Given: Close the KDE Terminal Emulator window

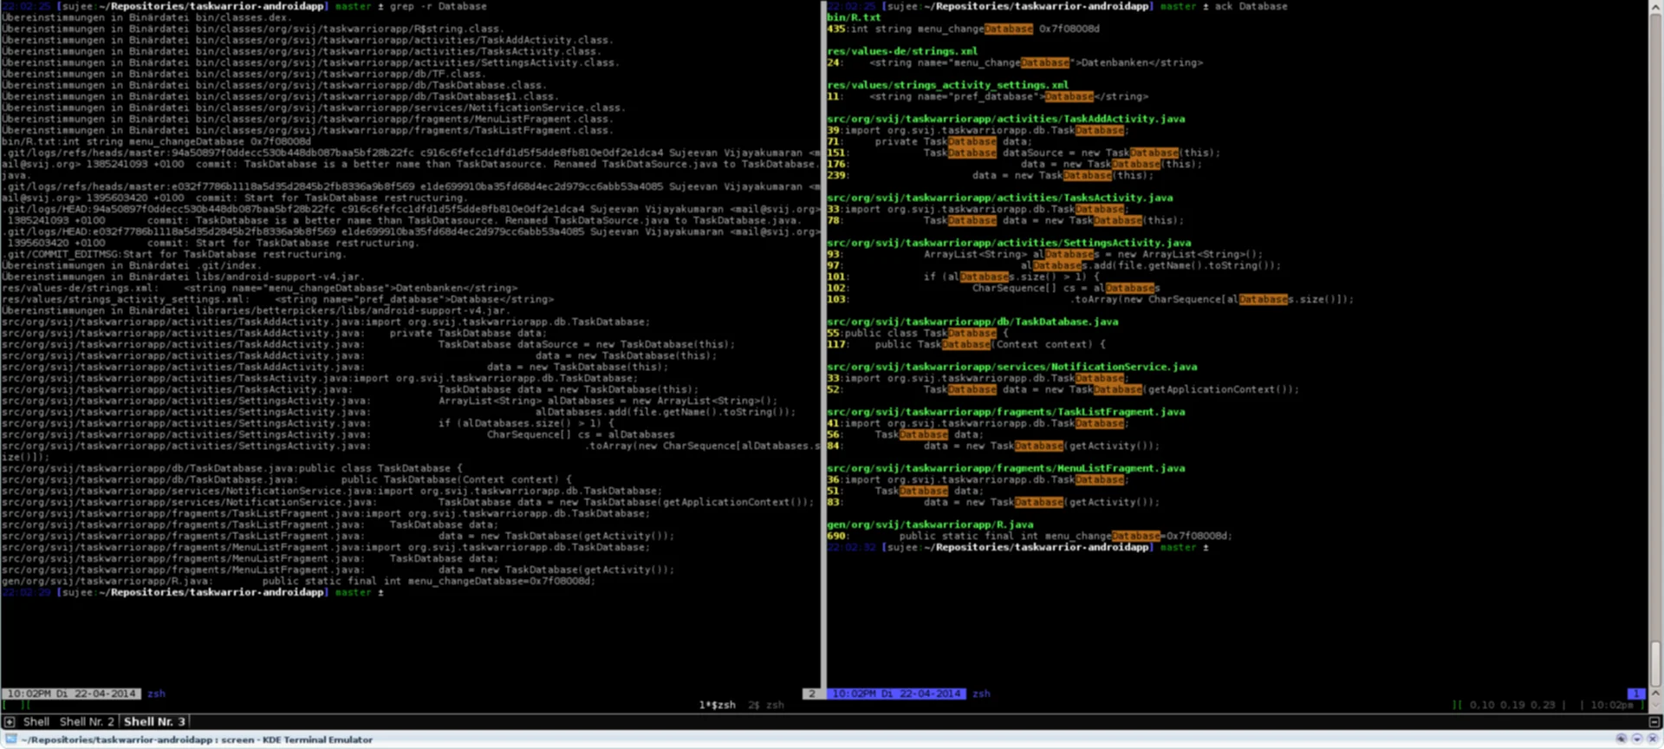Looking at the screenshot, I should pos(1653,739).
